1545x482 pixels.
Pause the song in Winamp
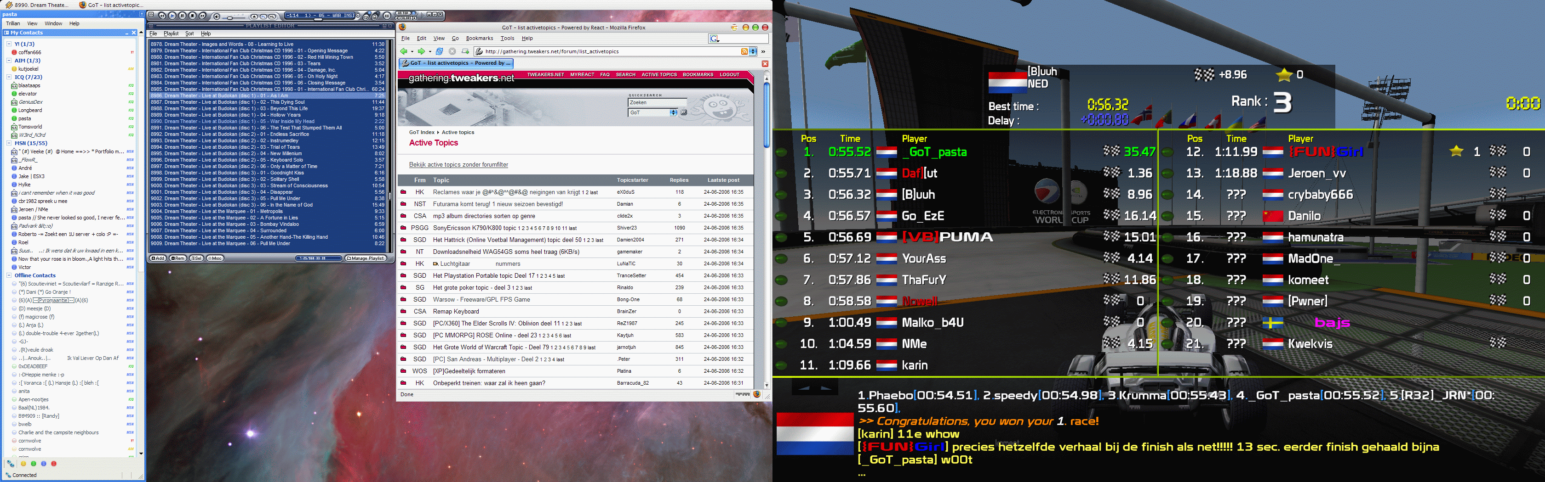(183, 16)
